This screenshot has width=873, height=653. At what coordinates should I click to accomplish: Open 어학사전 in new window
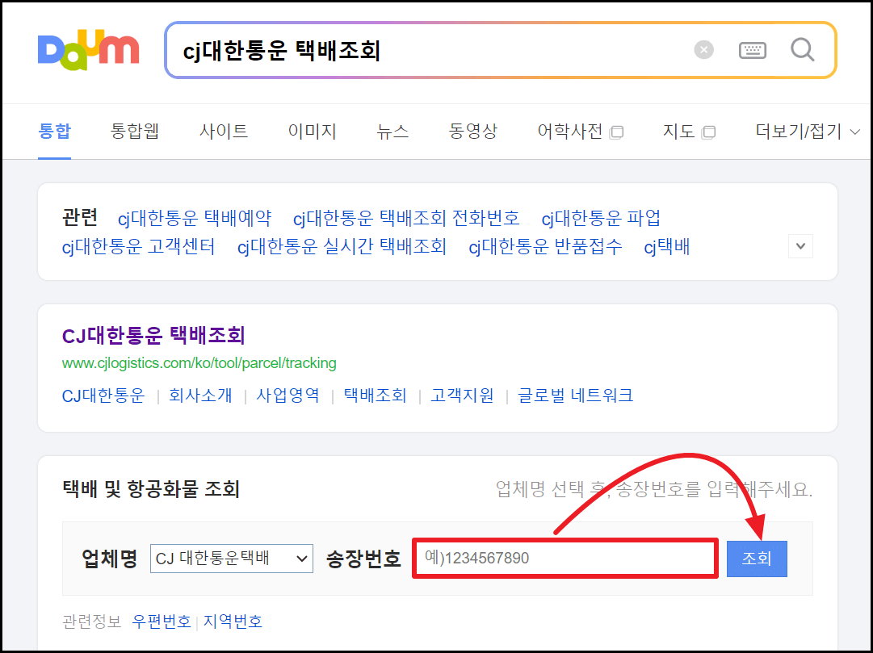(580, 132)
